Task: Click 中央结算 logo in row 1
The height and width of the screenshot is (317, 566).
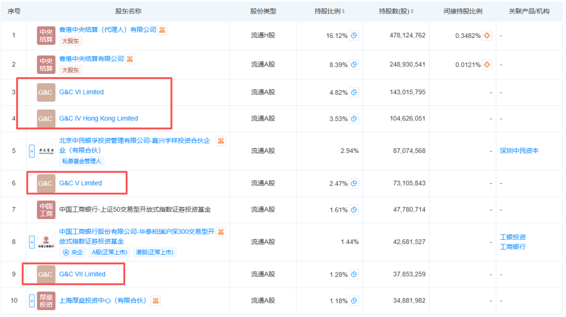Action: 46,36
